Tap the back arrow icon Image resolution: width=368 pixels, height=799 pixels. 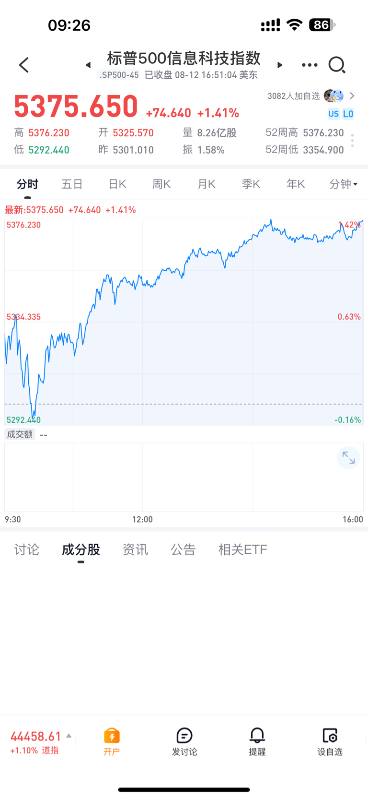click(24, 65)
